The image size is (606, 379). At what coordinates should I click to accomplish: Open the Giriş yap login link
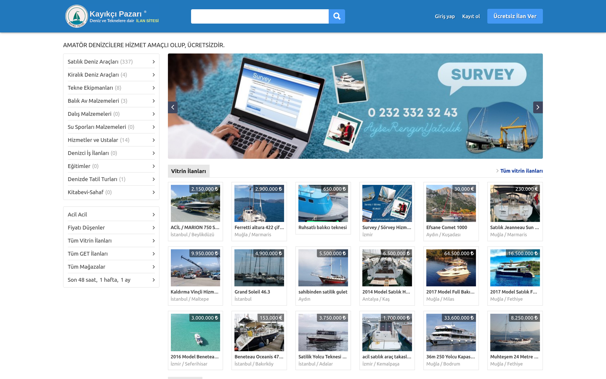tap(445, 16)
